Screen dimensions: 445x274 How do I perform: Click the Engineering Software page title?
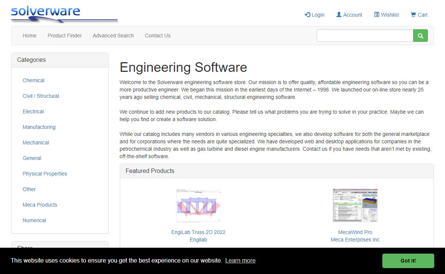pos(183,67)
